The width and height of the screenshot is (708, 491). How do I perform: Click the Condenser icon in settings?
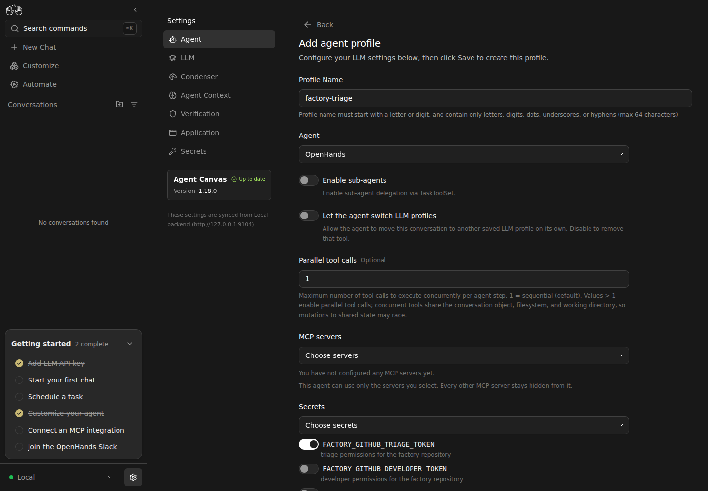click(173, 77)
